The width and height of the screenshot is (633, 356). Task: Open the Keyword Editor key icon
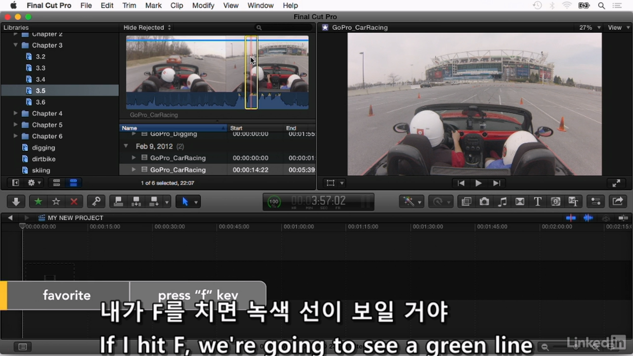click(96, 202)
